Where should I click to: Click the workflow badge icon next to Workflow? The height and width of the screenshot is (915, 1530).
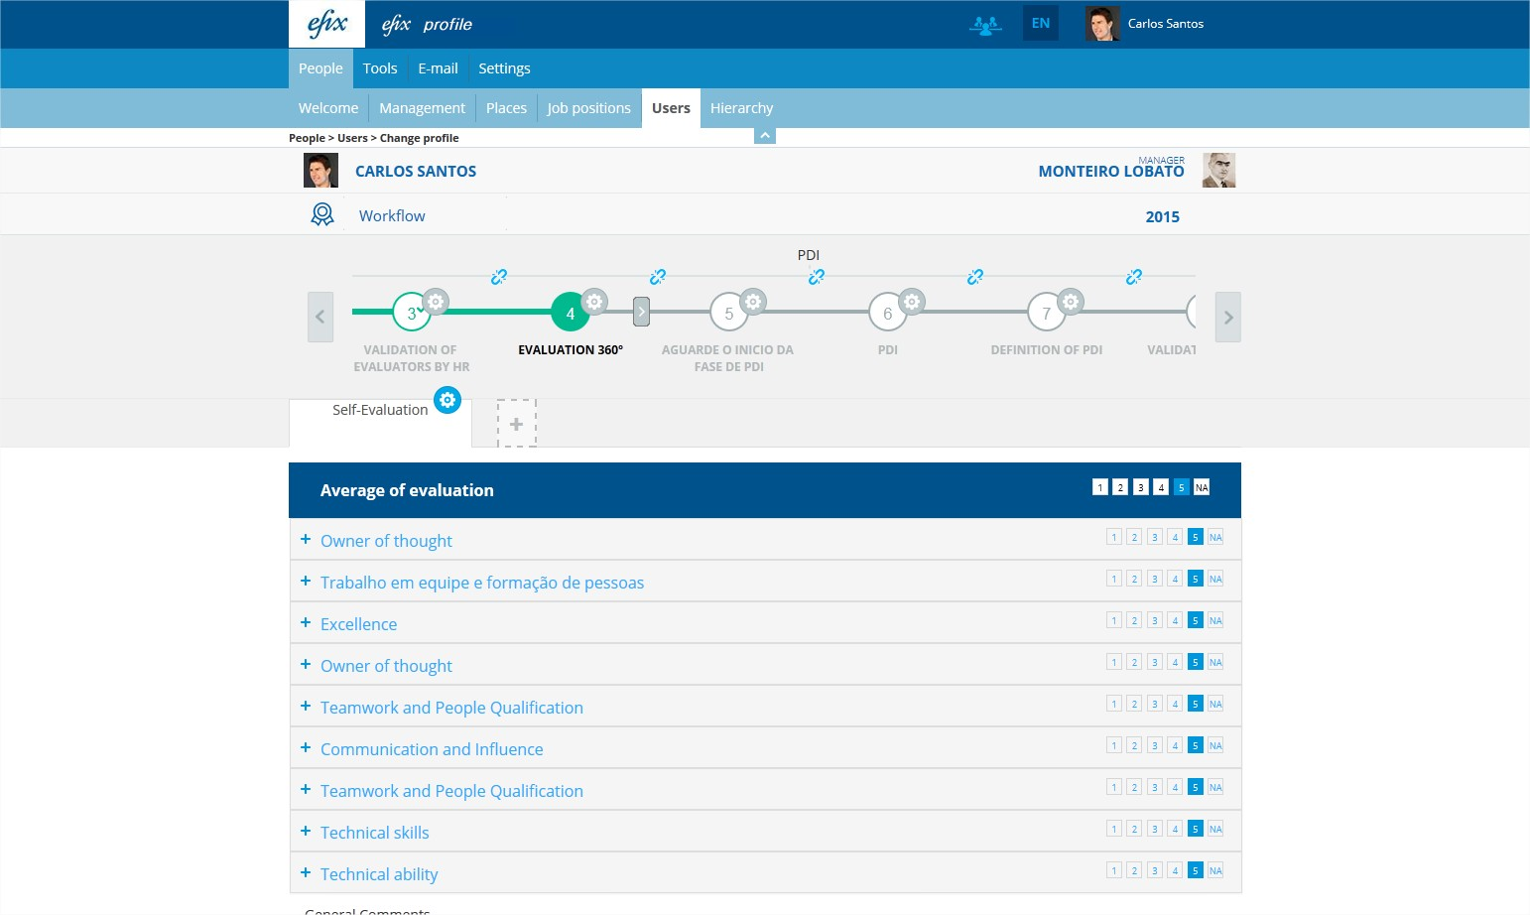pyautogui.click(x=321, y=213)
